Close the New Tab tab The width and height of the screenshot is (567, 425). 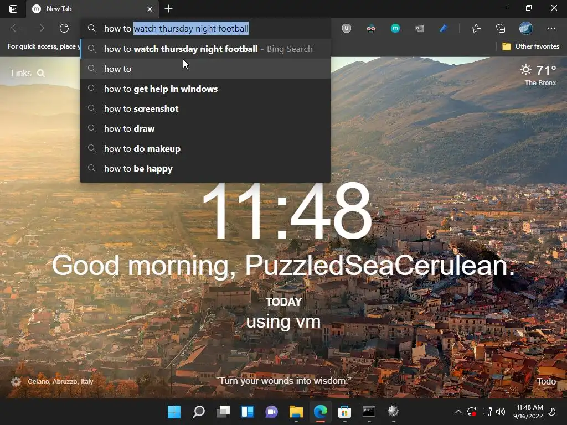click(x=150, y=9)
